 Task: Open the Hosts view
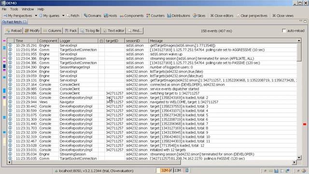(111, 15)
